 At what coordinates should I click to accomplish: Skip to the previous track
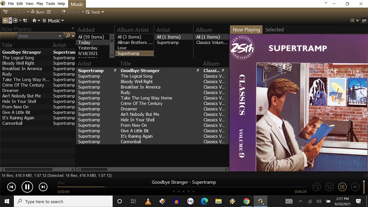11,187
